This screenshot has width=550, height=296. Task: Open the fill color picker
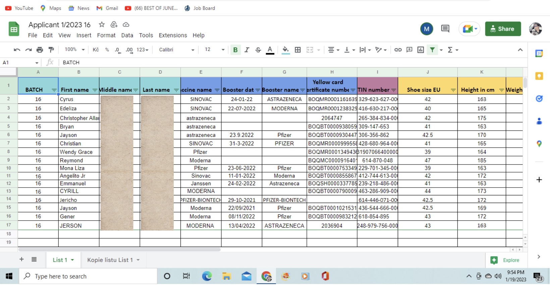tap(285, 50)
